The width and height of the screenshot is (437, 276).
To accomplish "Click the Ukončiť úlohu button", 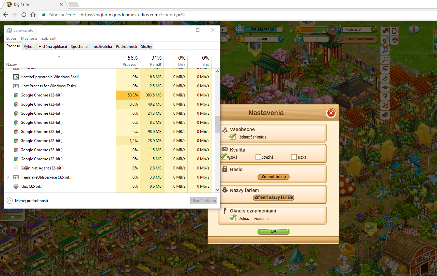I will 204,201.
